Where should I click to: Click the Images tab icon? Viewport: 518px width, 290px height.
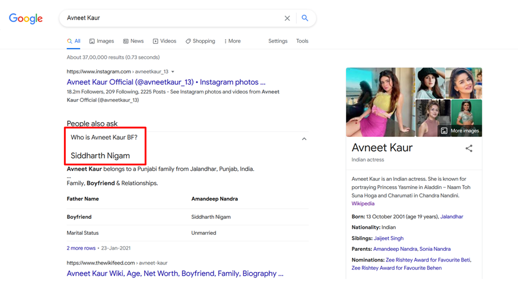click(92, 42)
